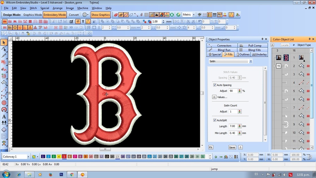Select color swatch 21 in palette
This screenshot has width=316, height=178.
click(149, 157)
